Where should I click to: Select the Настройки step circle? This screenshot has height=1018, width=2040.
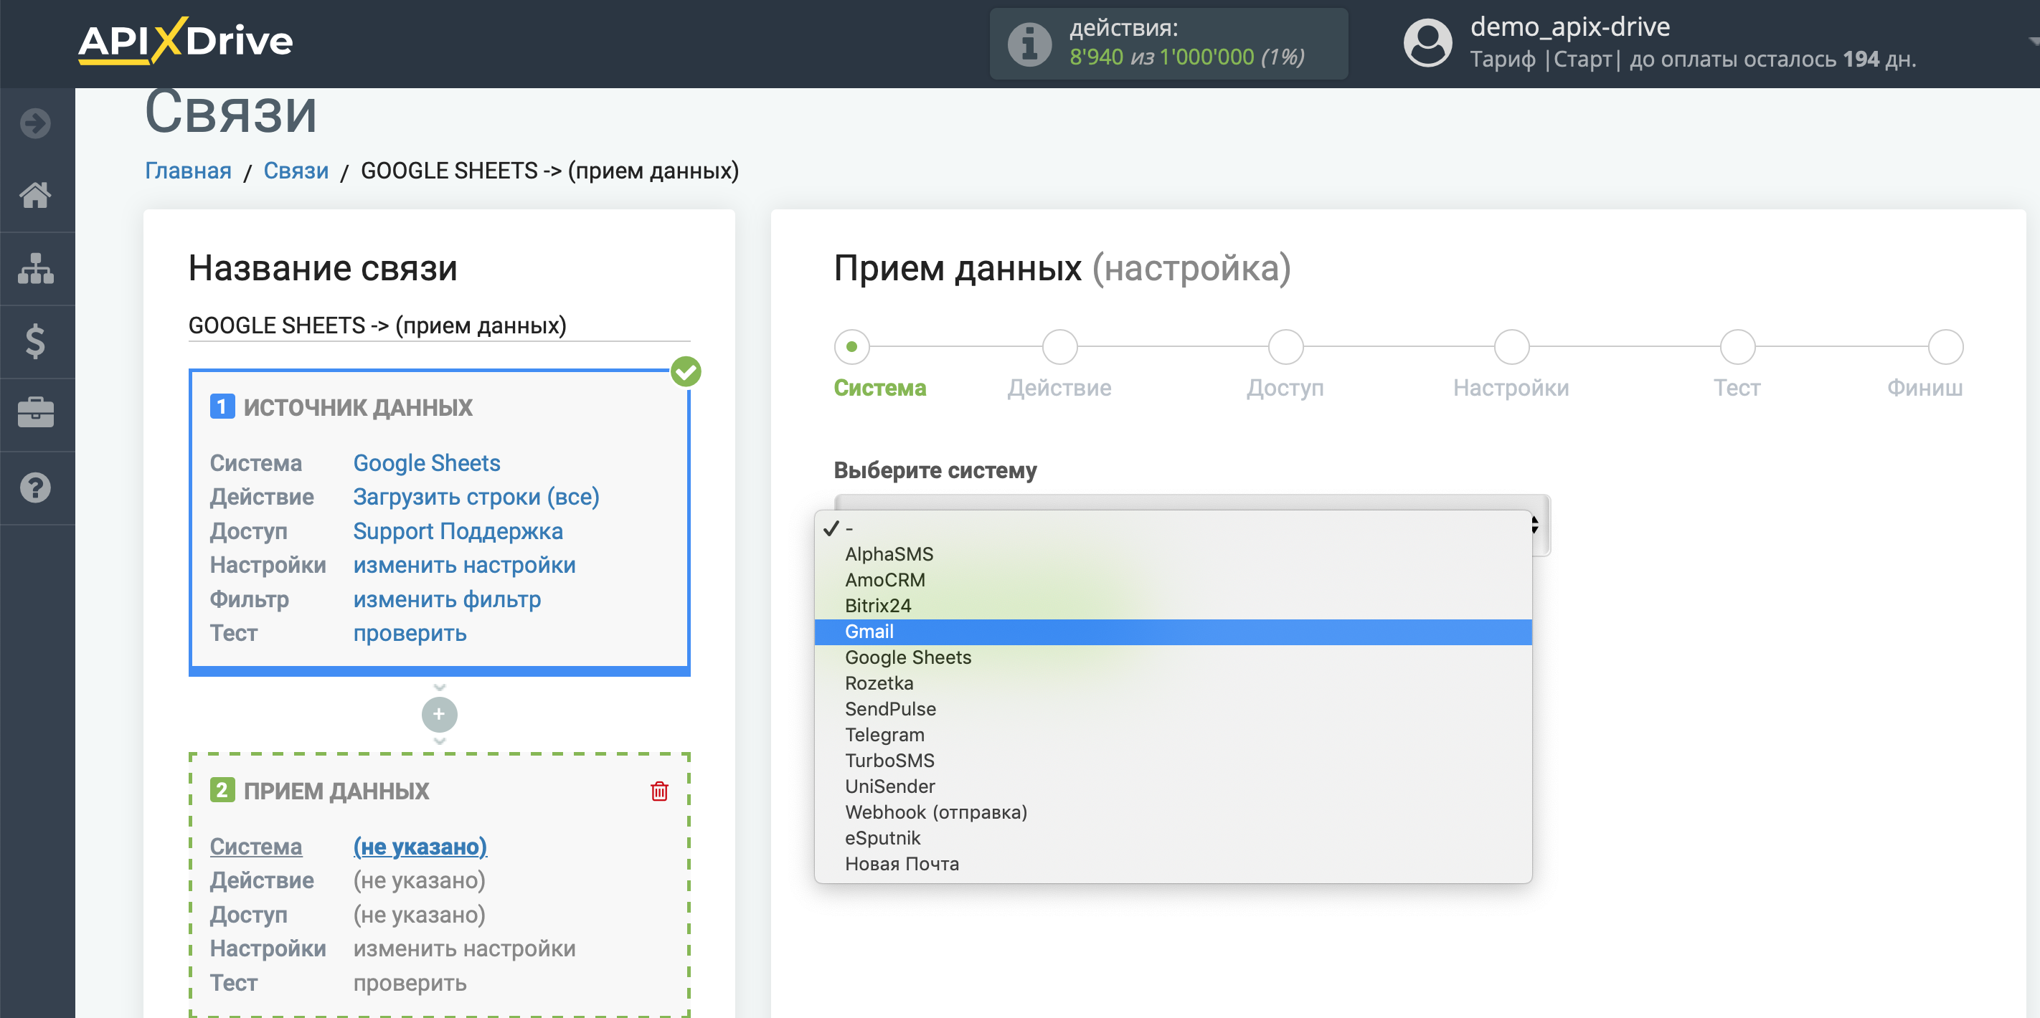pyautogui.click(x=1511, y=347)
